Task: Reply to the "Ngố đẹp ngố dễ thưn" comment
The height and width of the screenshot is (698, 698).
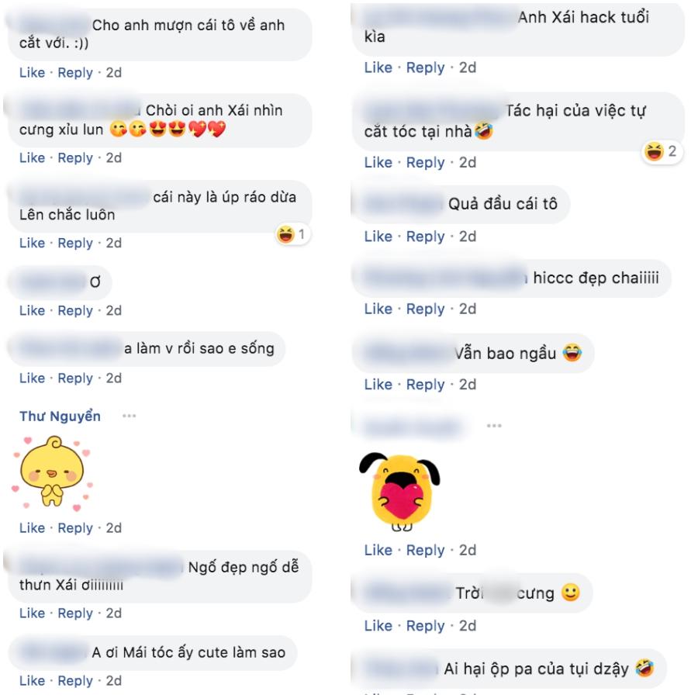Action: (x=75, y=613)
